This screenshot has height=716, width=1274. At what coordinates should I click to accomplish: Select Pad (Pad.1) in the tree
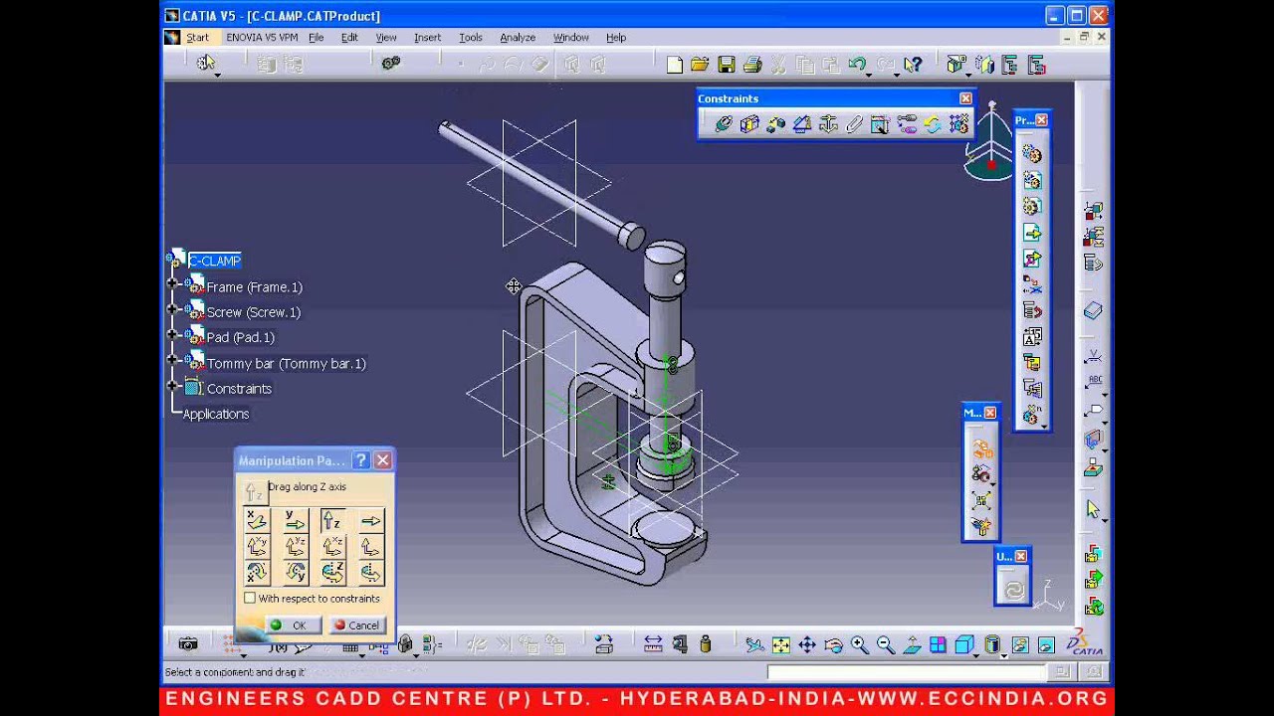point(240,337)
